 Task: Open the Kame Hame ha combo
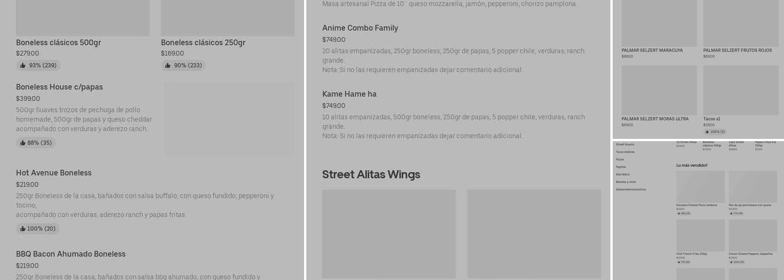coord(349,94)
